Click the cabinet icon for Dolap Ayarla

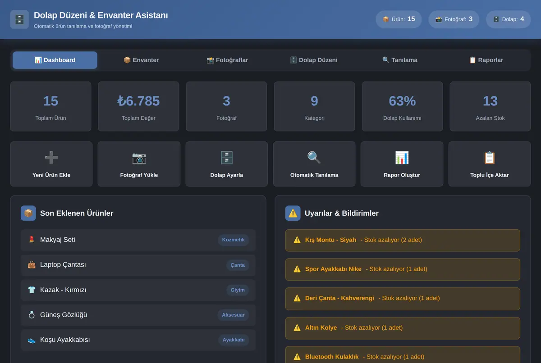click(226, 158)
